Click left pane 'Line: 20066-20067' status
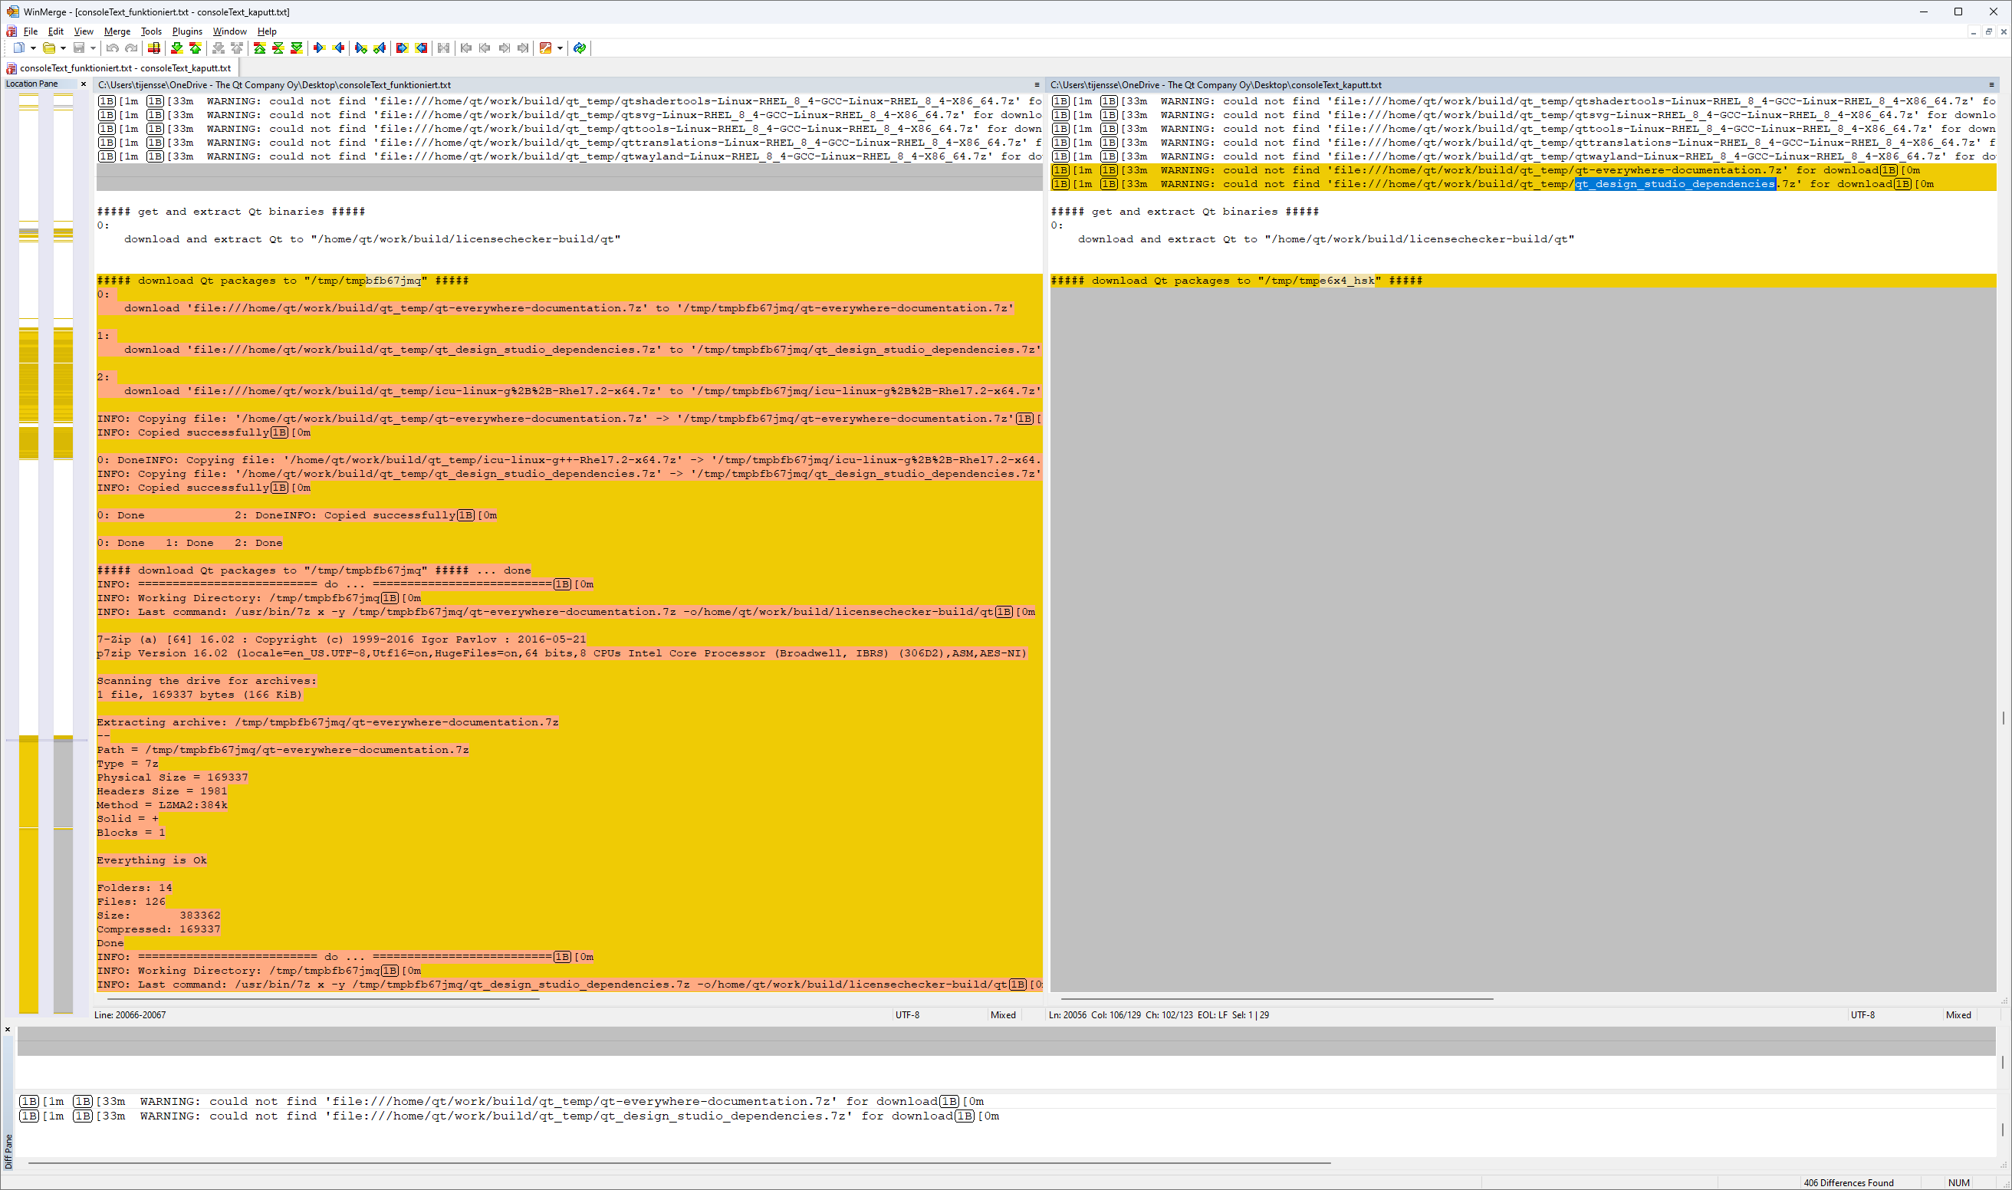 (x=130, y=1015)
